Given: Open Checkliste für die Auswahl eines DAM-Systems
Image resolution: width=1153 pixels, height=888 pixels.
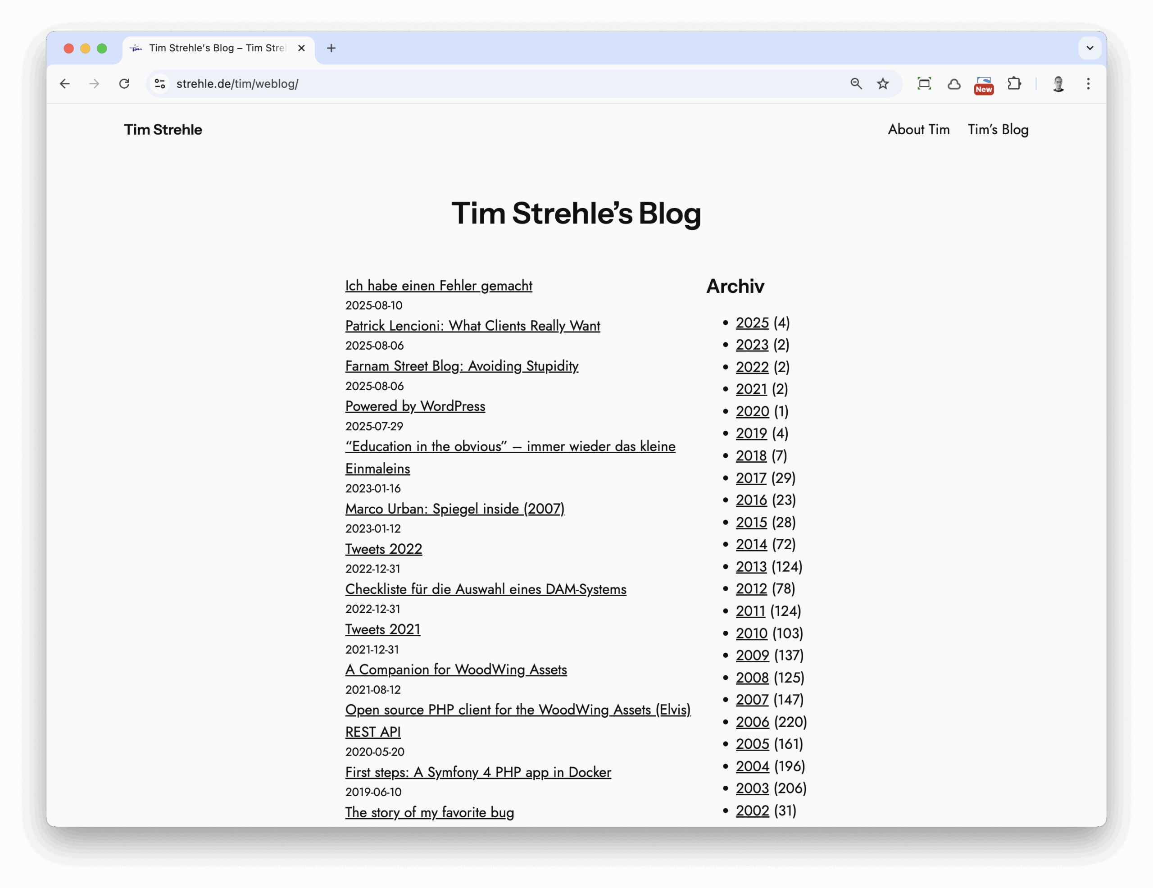Looking at the screenshot, I should point(486,589).
